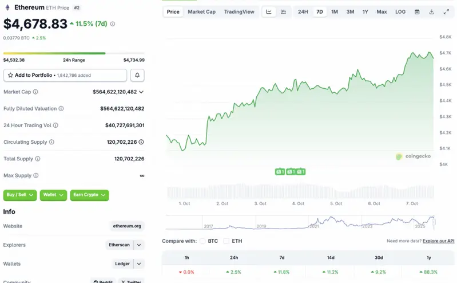Click the price alert bell icon
457x283 pixels.
(x=137, y=75)
